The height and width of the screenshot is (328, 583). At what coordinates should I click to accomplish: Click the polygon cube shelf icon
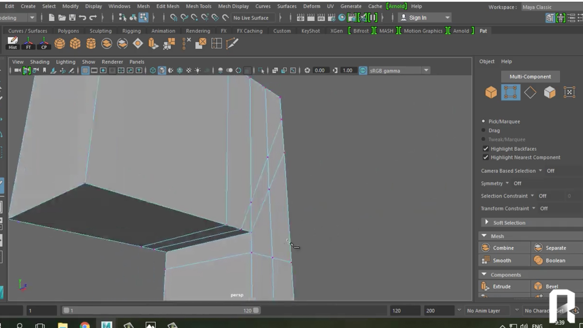[75, 43]
